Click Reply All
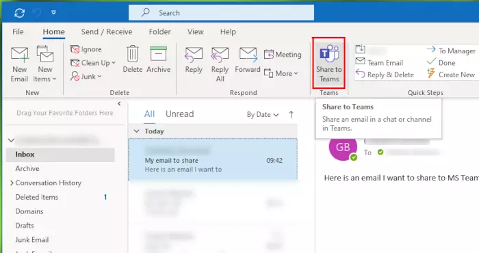The width and height of the screenshot is (479, 253). pos(220,64)
